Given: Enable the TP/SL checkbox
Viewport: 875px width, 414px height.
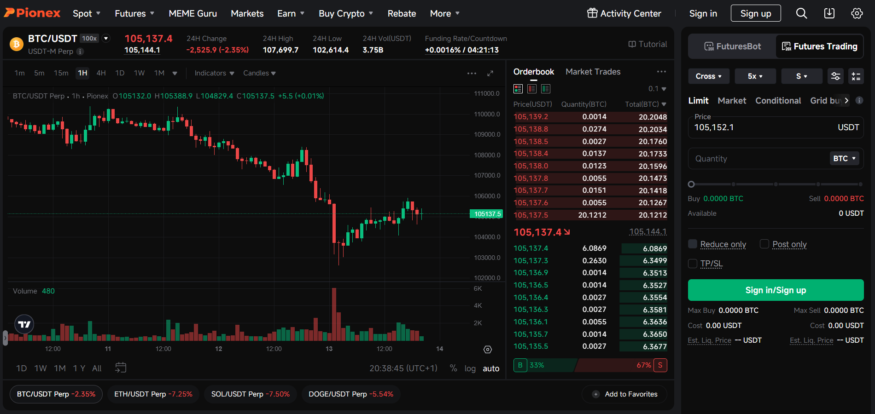Looking at the screenshot, I should click(693, 264).
